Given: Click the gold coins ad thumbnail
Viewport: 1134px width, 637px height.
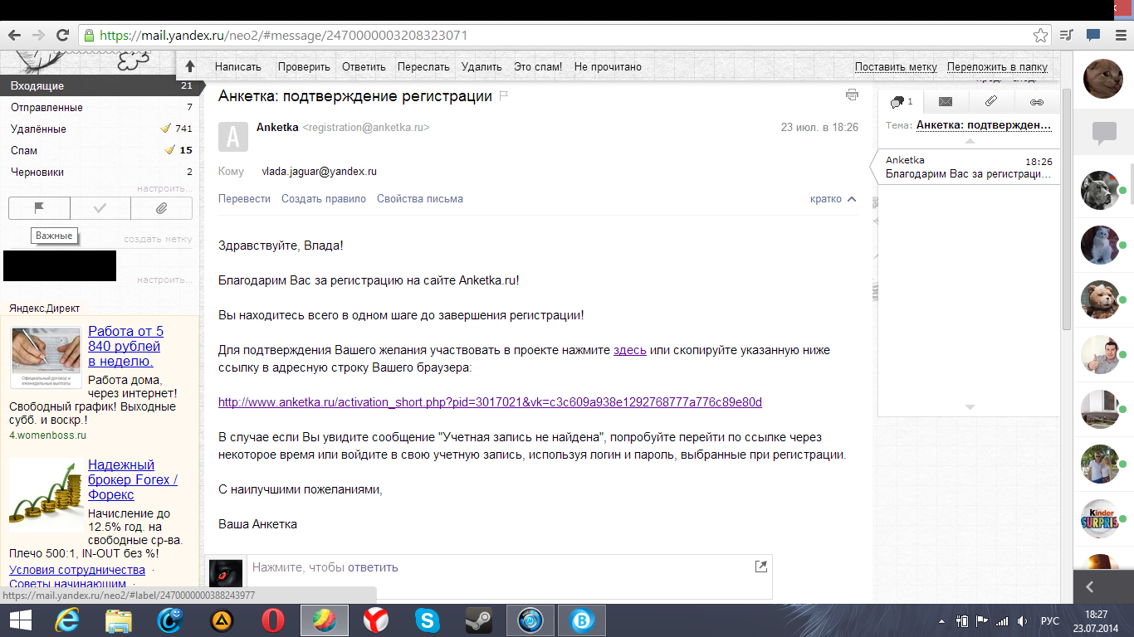Looking at the screenshot, I should (46, 497).
